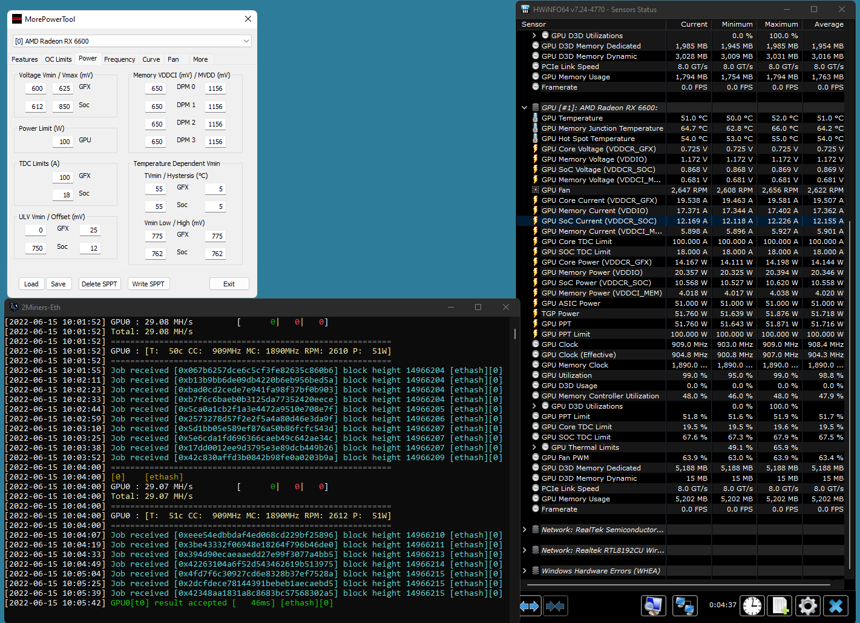This screenshot has height=623, width=860.
Task: Click the 'result accepted' line in miner console
Action: (x=169, y=603)
